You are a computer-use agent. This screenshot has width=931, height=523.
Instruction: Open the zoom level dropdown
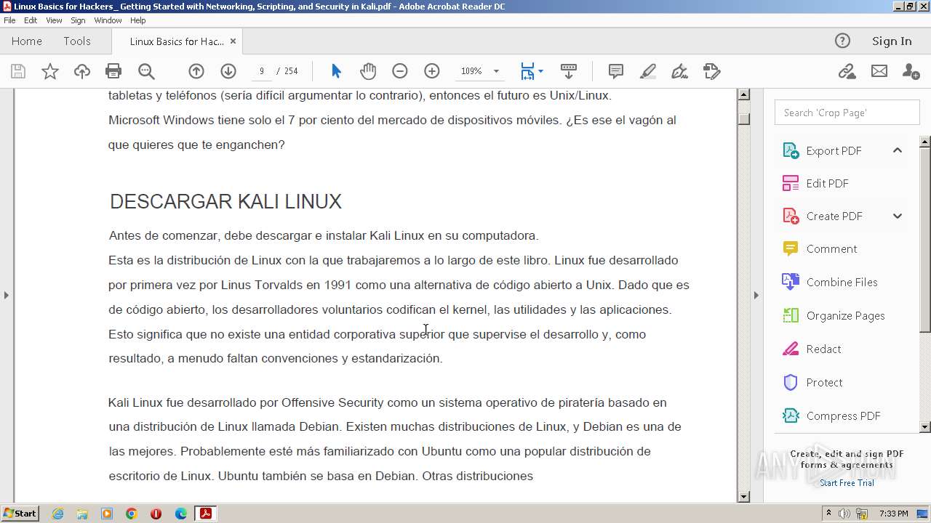(497, 71)
